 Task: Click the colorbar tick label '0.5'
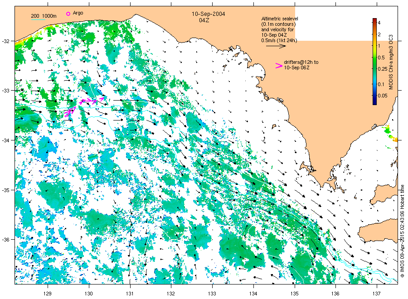pos(381,58)
